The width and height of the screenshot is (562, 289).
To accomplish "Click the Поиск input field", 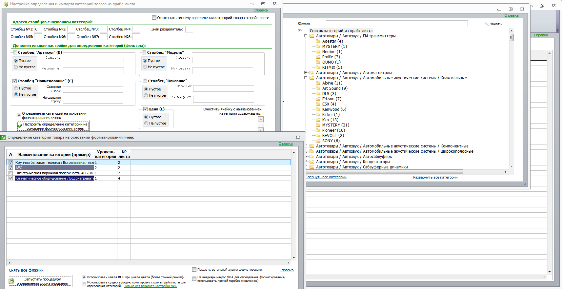I will coord(397,24).
